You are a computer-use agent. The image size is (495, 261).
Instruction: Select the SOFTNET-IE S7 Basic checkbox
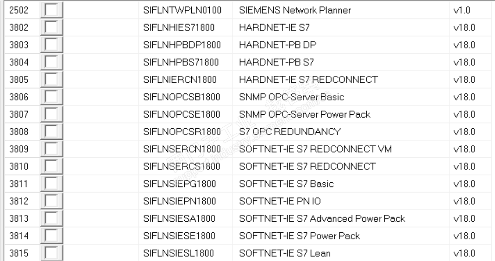51,184
